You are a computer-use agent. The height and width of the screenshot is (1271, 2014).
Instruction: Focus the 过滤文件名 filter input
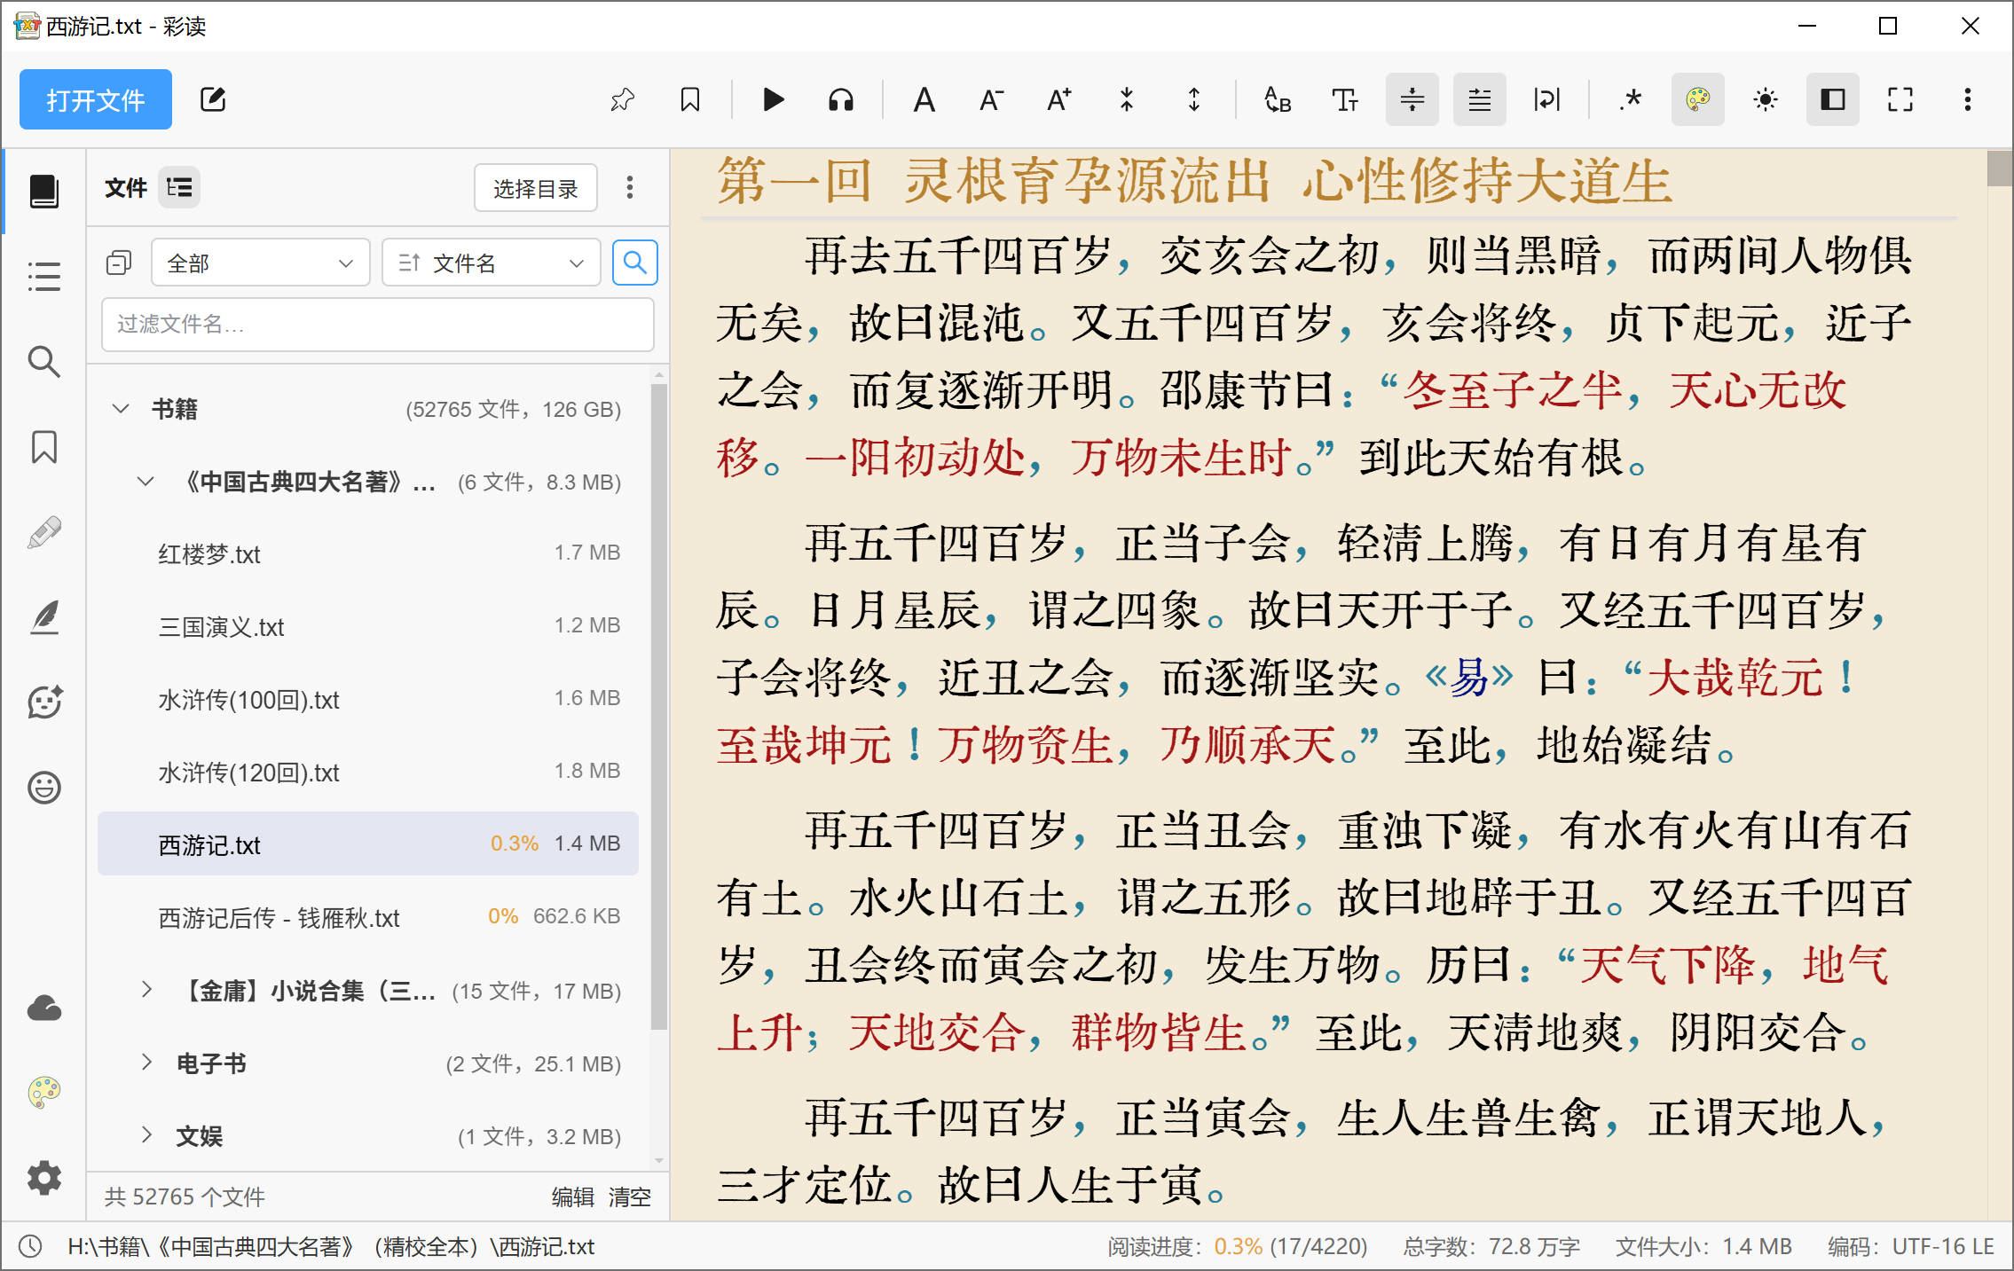pyautogui.click(x=378, y=324)
